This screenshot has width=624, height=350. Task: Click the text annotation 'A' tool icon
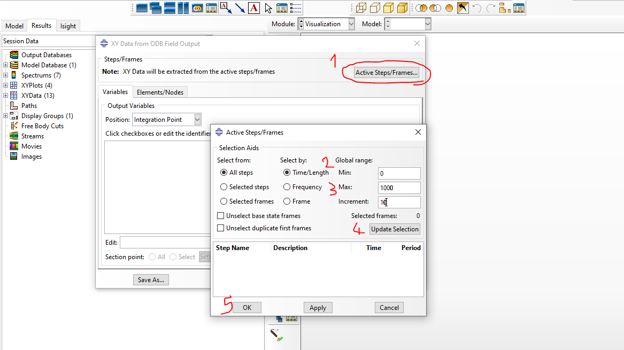pyautogui.click(x=254, y=8)
